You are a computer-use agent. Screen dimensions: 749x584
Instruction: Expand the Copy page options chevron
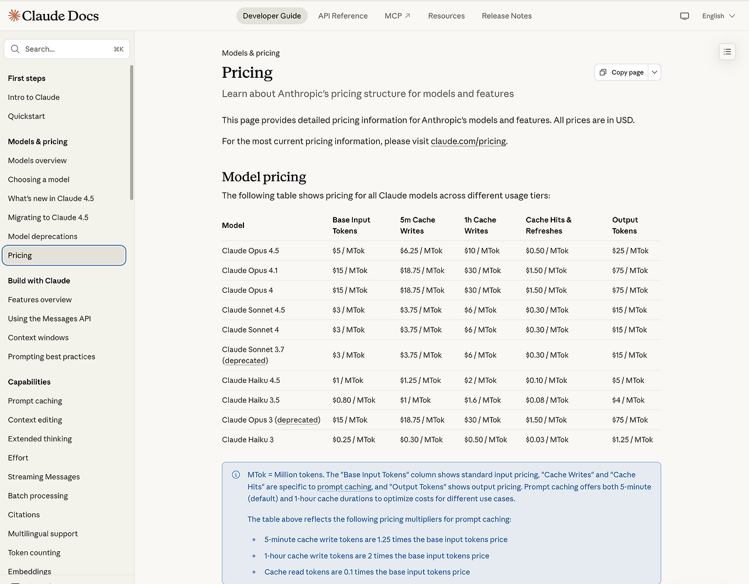point(655,72)
